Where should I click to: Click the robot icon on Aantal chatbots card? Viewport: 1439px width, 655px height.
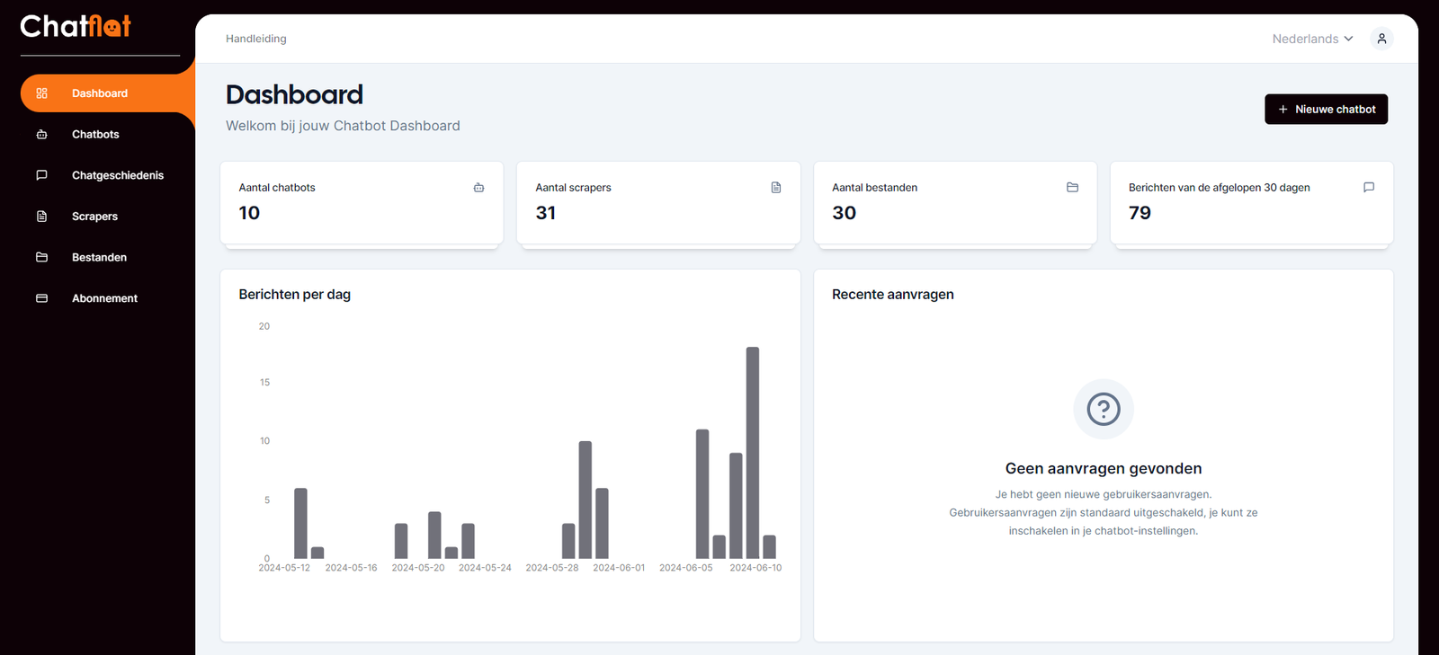[478, 188]
